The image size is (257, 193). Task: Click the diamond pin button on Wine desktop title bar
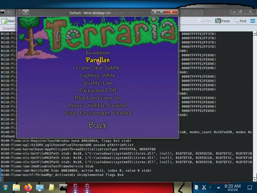[x=26, y=12]
